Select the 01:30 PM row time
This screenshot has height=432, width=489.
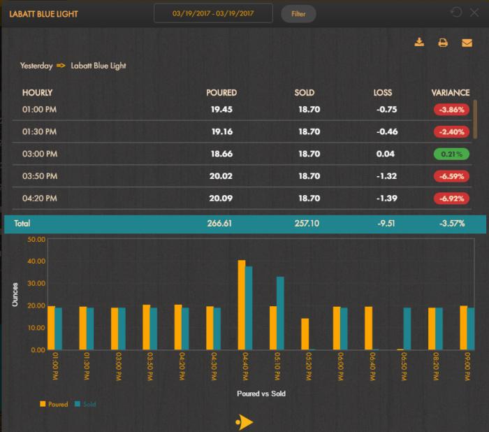[x=39, y=131]
